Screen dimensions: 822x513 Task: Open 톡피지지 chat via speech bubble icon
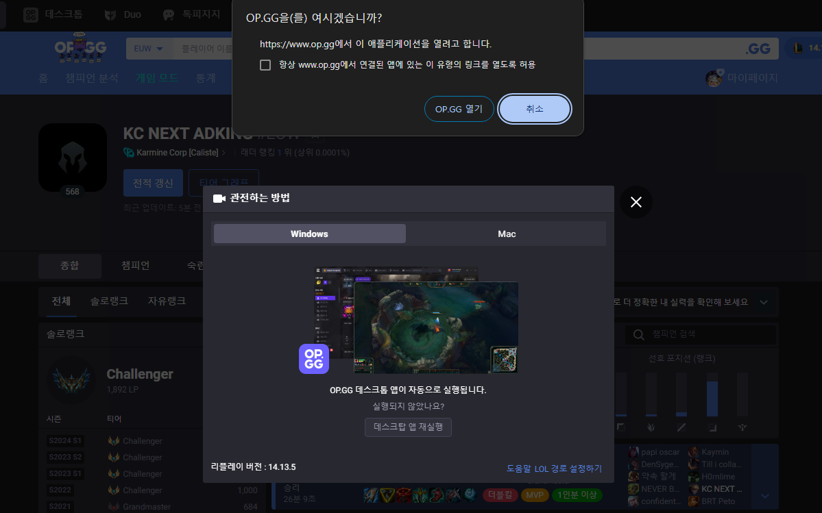168,14
